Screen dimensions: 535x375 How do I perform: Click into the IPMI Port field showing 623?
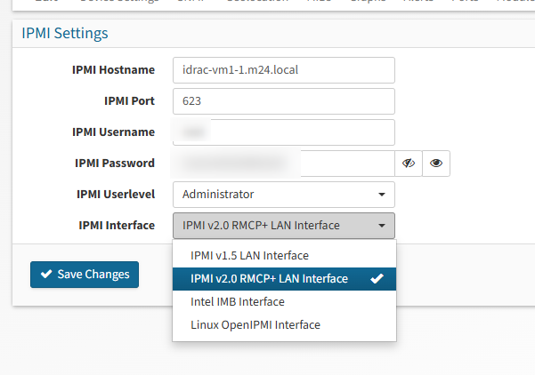click(x=283, y=101)
